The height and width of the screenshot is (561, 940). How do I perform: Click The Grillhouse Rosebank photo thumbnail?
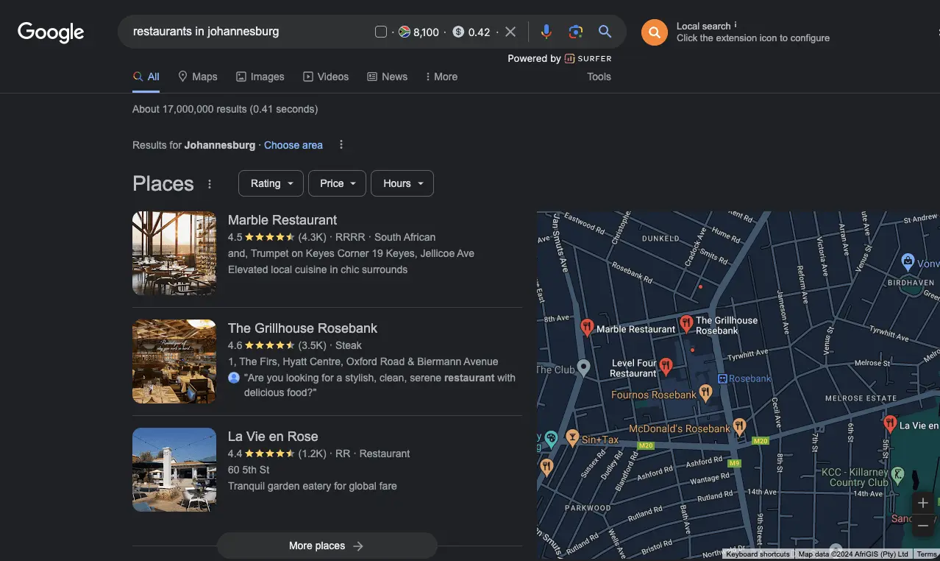174,361
